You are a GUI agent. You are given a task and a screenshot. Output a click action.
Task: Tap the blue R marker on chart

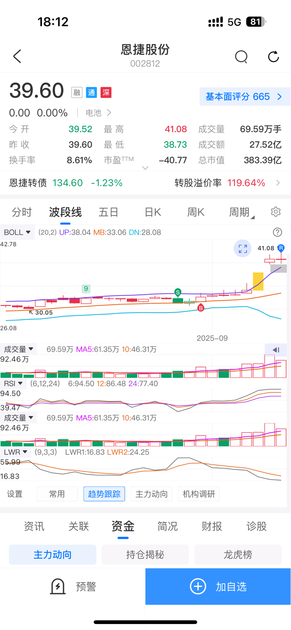coord(281,248)
